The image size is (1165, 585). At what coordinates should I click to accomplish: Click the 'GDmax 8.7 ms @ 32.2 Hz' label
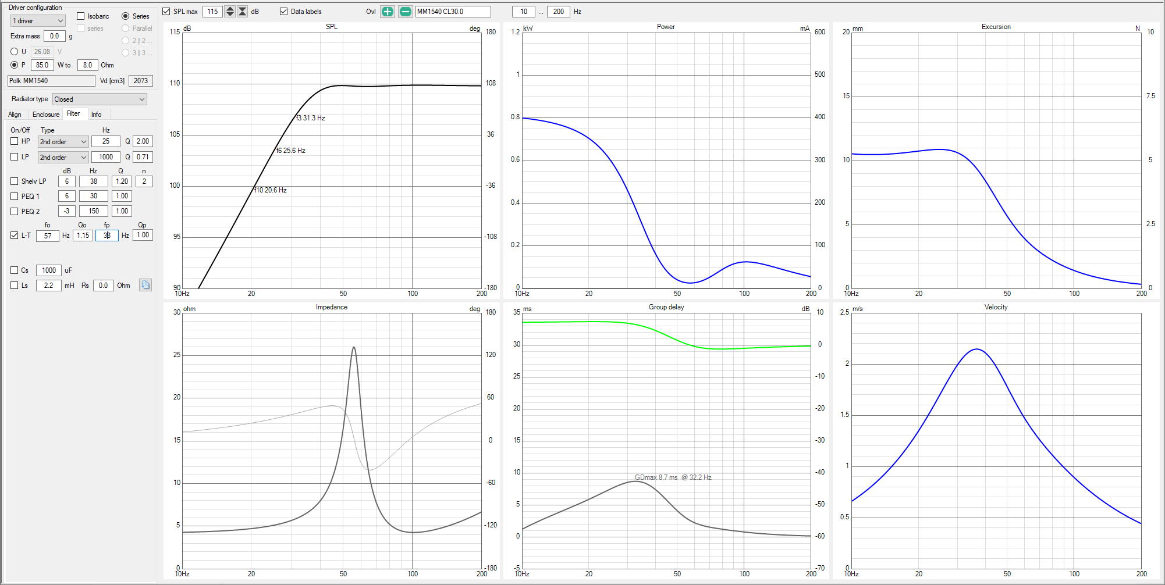673,477
